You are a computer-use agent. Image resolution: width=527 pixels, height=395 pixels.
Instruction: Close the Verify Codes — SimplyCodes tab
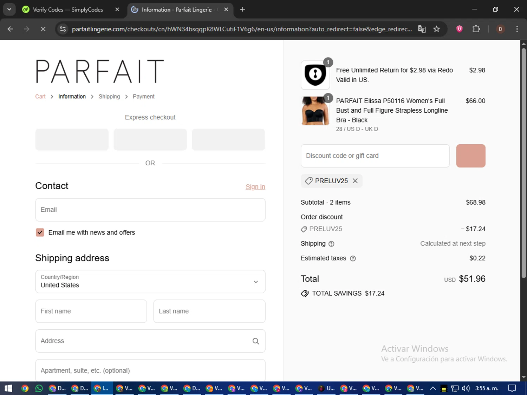(117, 9)
